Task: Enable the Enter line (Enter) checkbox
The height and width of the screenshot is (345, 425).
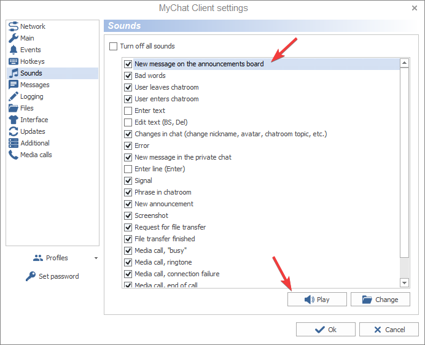Action: click(x=128, y=169)
